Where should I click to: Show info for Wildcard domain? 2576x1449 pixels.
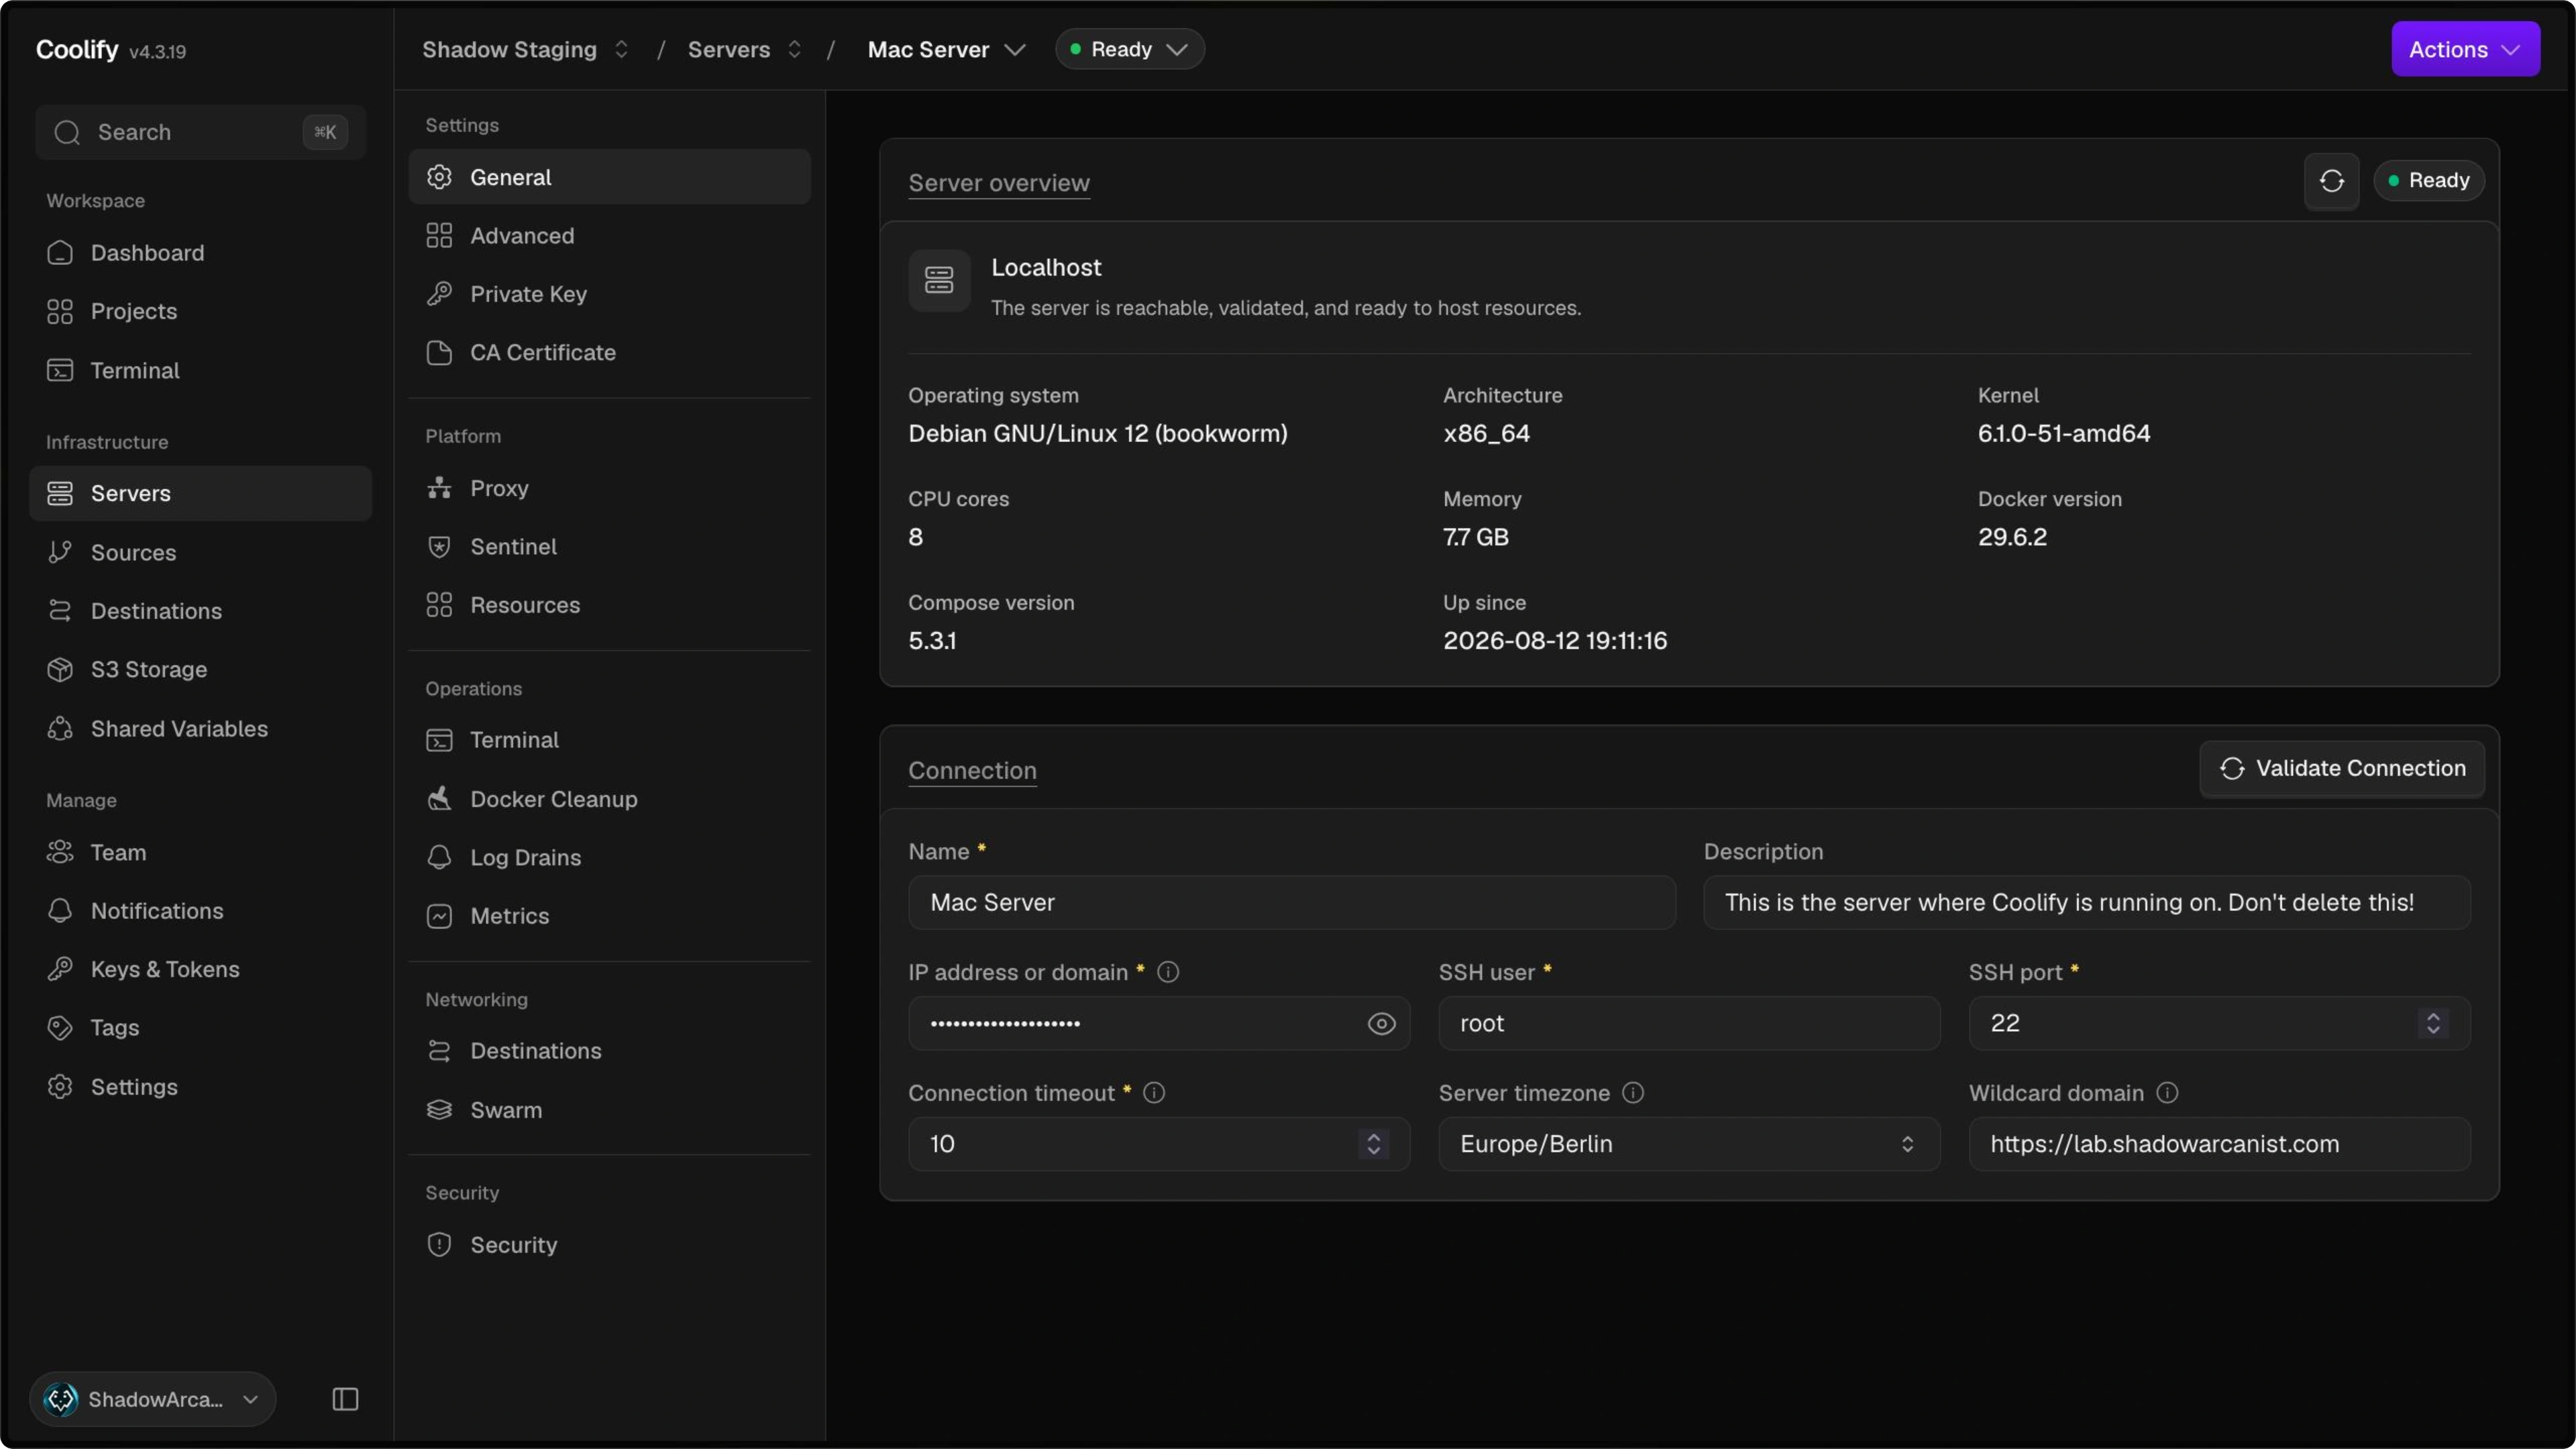coord(2167,1093)
